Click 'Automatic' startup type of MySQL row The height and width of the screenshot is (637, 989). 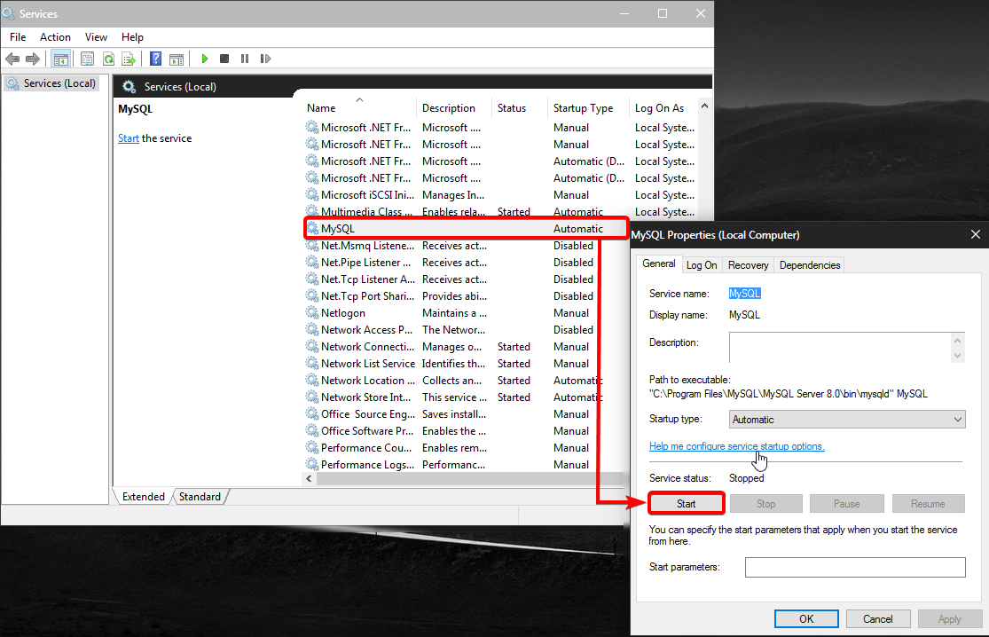[x=577, y=228]
